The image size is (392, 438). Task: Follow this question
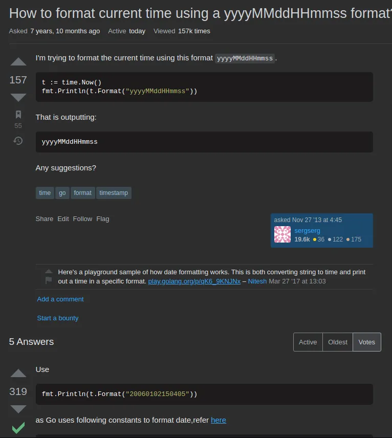point(82,218)
